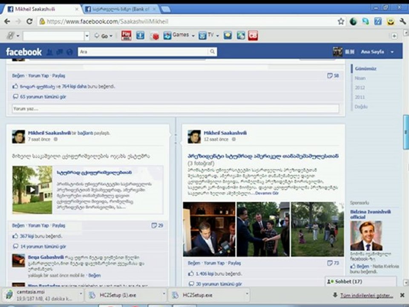
Task: Open the Sohbet (17) chat bar
Action: (360, 281)
